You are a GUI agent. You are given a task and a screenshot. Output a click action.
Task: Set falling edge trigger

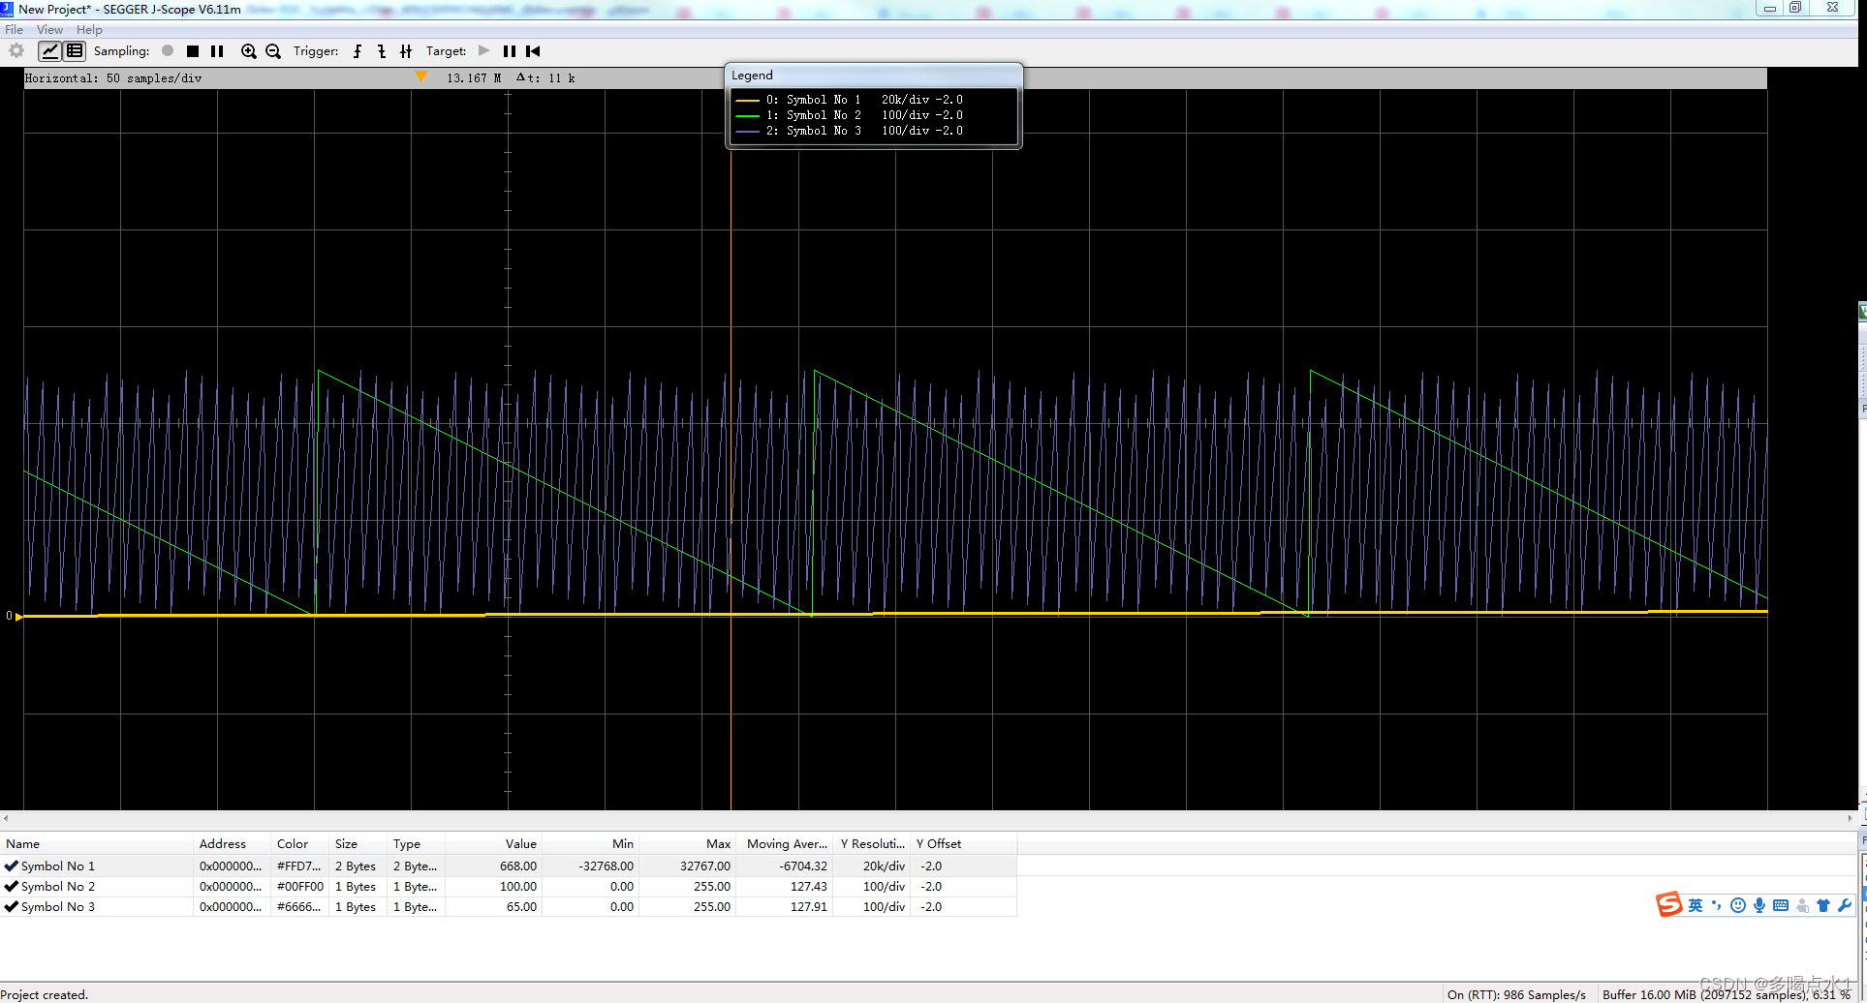point(382,51)
